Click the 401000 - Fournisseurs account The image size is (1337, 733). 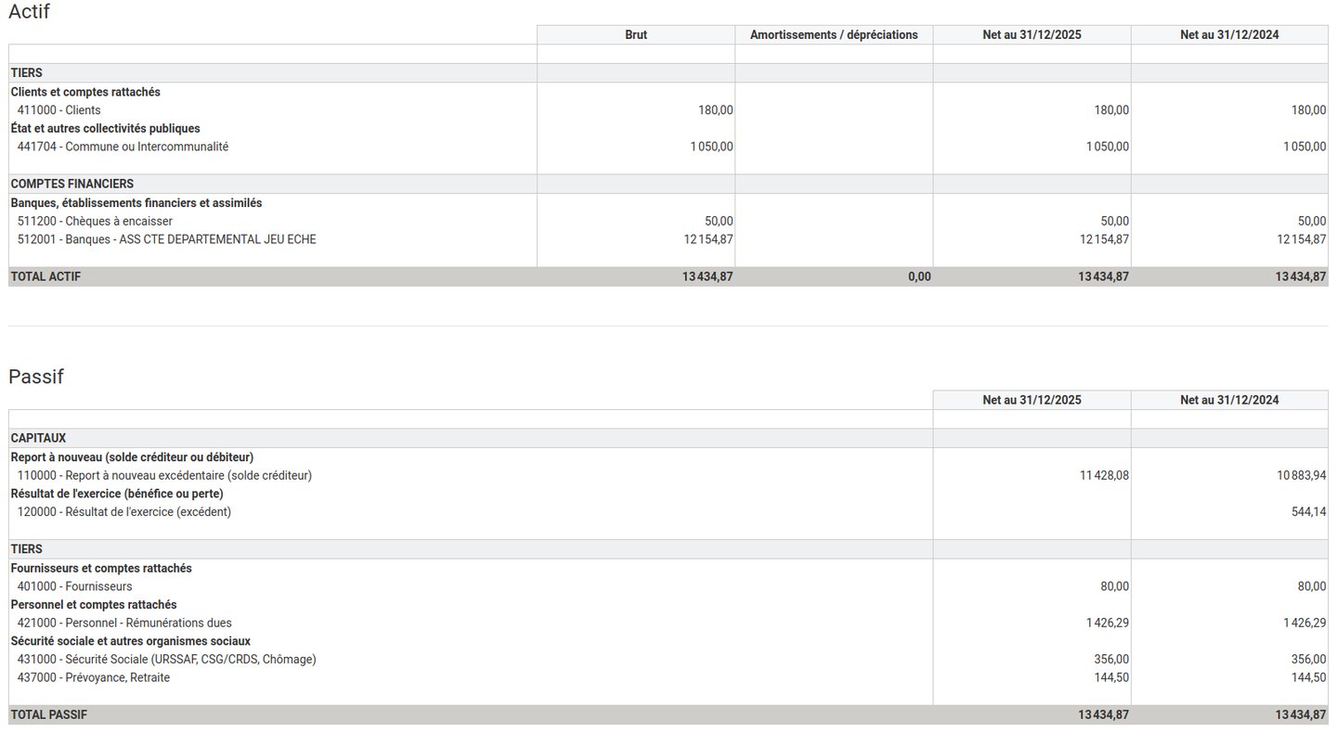(x=74, y=586)
